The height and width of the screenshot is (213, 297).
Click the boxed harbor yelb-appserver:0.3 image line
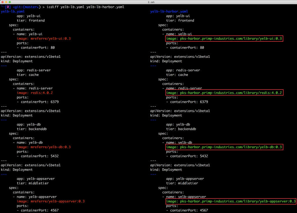tap(231, 201)
